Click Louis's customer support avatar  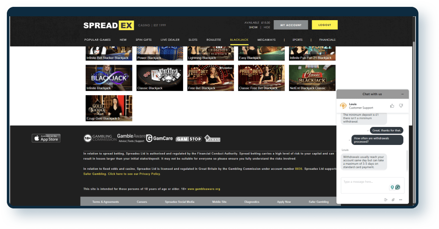(x=343, y=105)
